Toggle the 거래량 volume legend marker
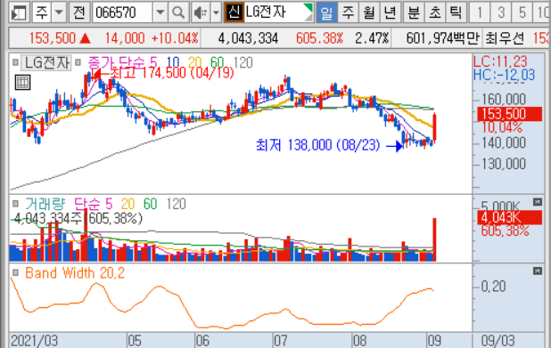 point(15,204)
